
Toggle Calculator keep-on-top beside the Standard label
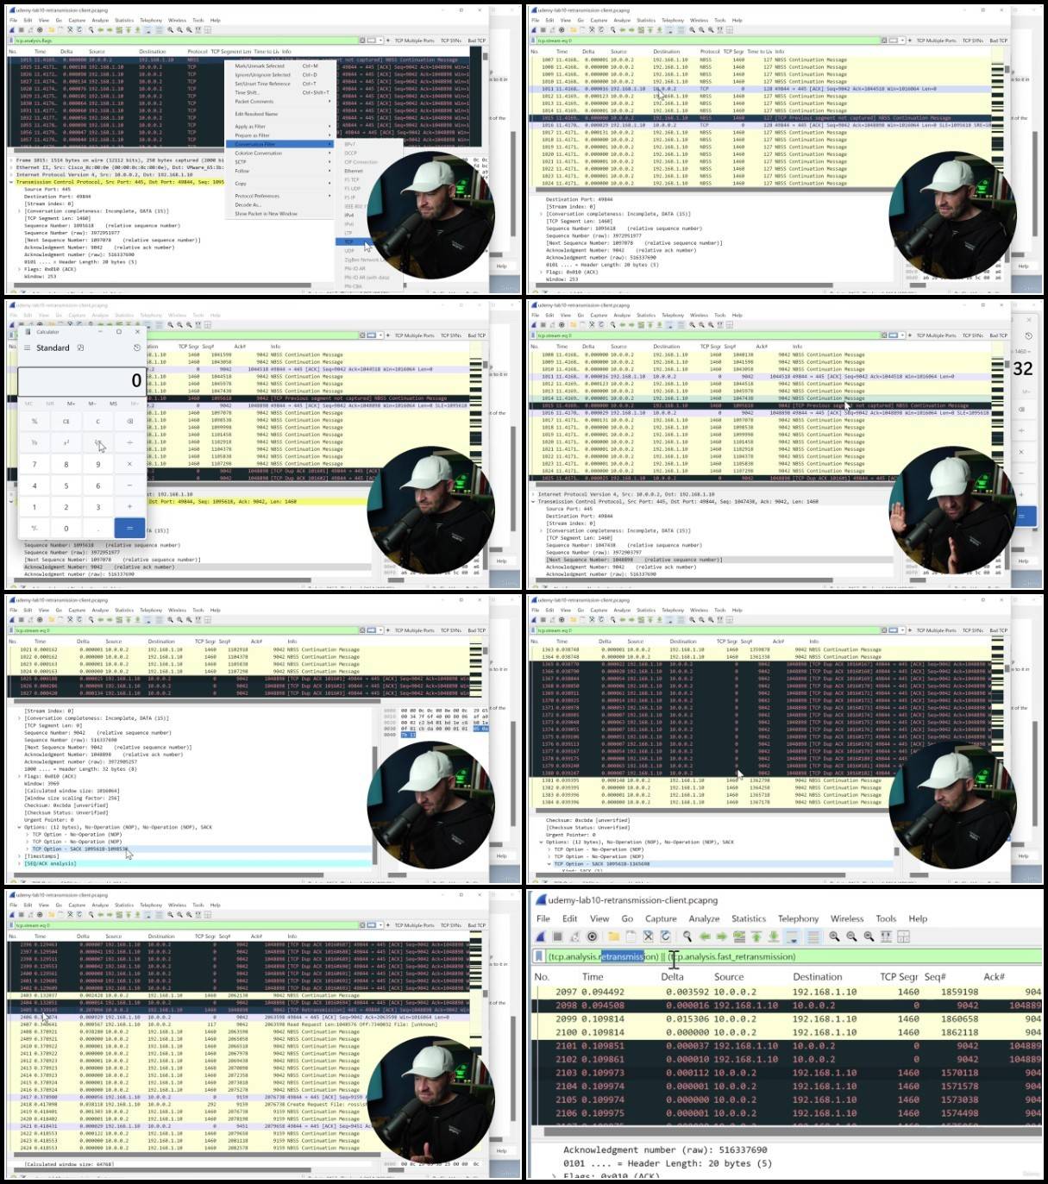[80, 348]
